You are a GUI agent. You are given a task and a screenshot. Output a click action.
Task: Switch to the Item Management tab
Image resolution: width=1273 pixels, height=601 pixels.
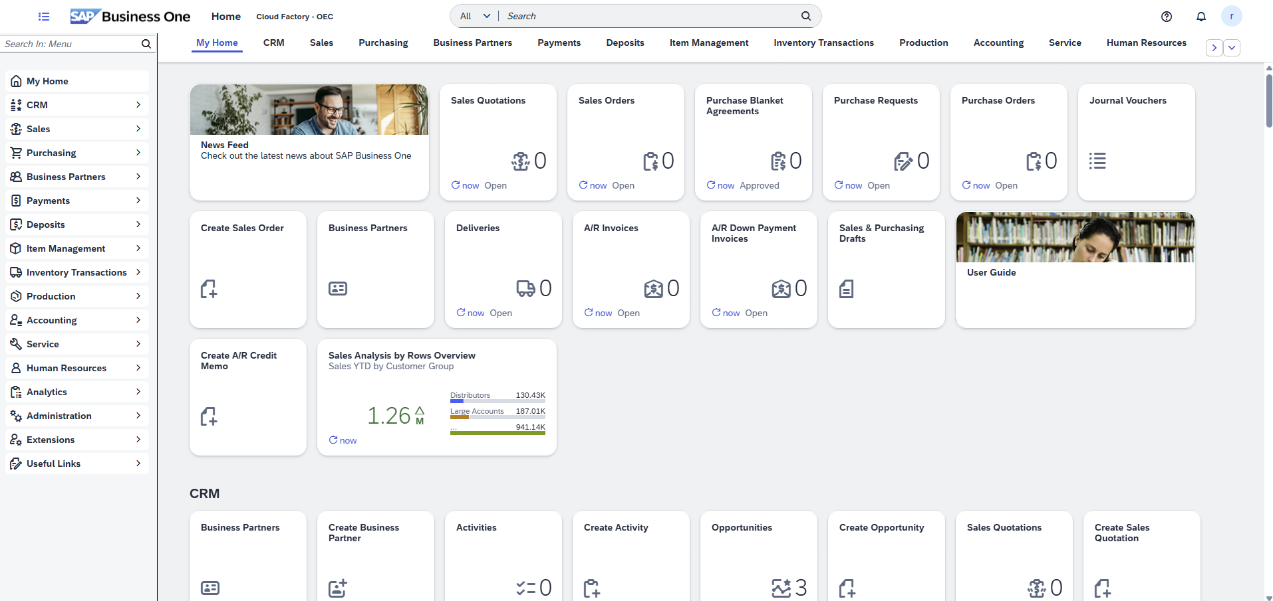point(708,43)
